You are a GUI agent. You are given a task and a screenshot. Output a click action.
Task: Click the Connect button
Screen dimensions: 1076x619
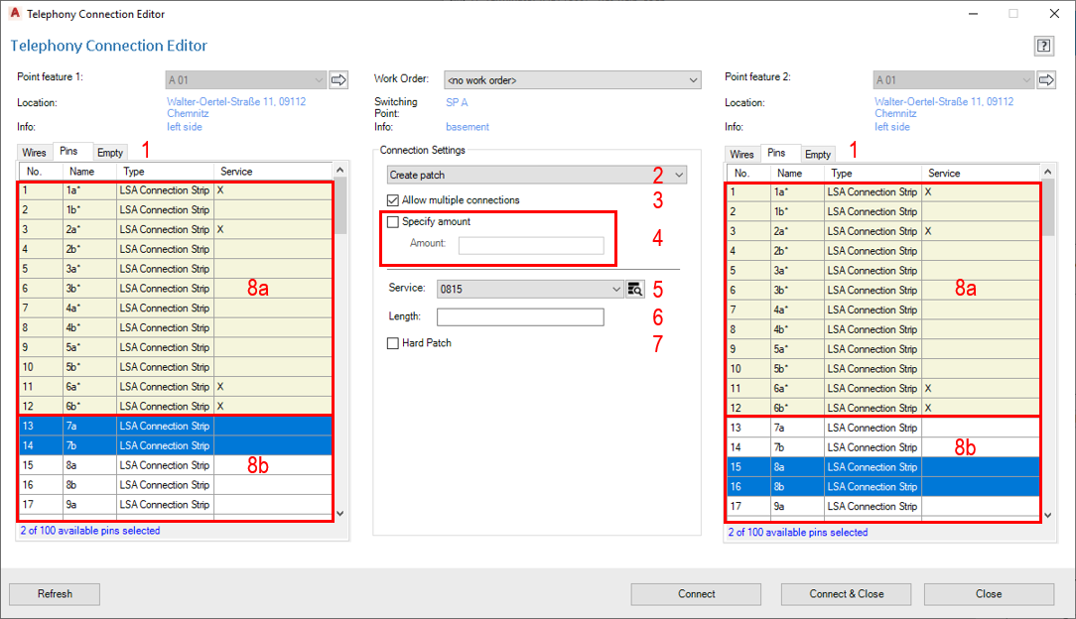click(x=697, y=594)
